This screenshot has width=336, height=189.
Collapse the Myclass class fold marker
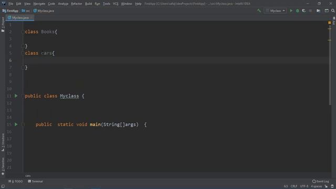pos(23,96)
